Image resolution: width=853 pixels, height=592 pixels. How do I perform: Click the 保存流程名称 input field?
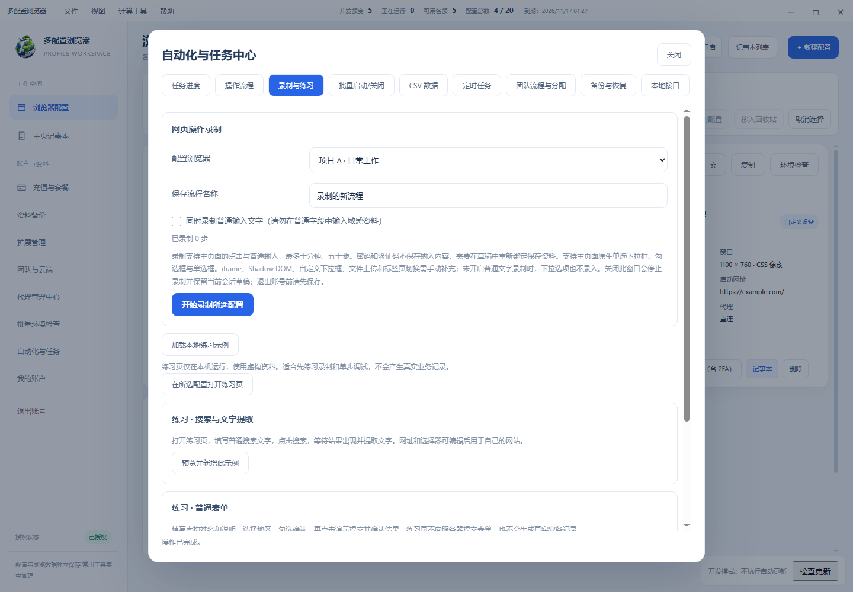click(488, 195)
